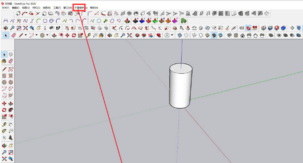Open the 帮助(H) Help menu
Viewport: 303px width, 163px height.
coord(94,8)
